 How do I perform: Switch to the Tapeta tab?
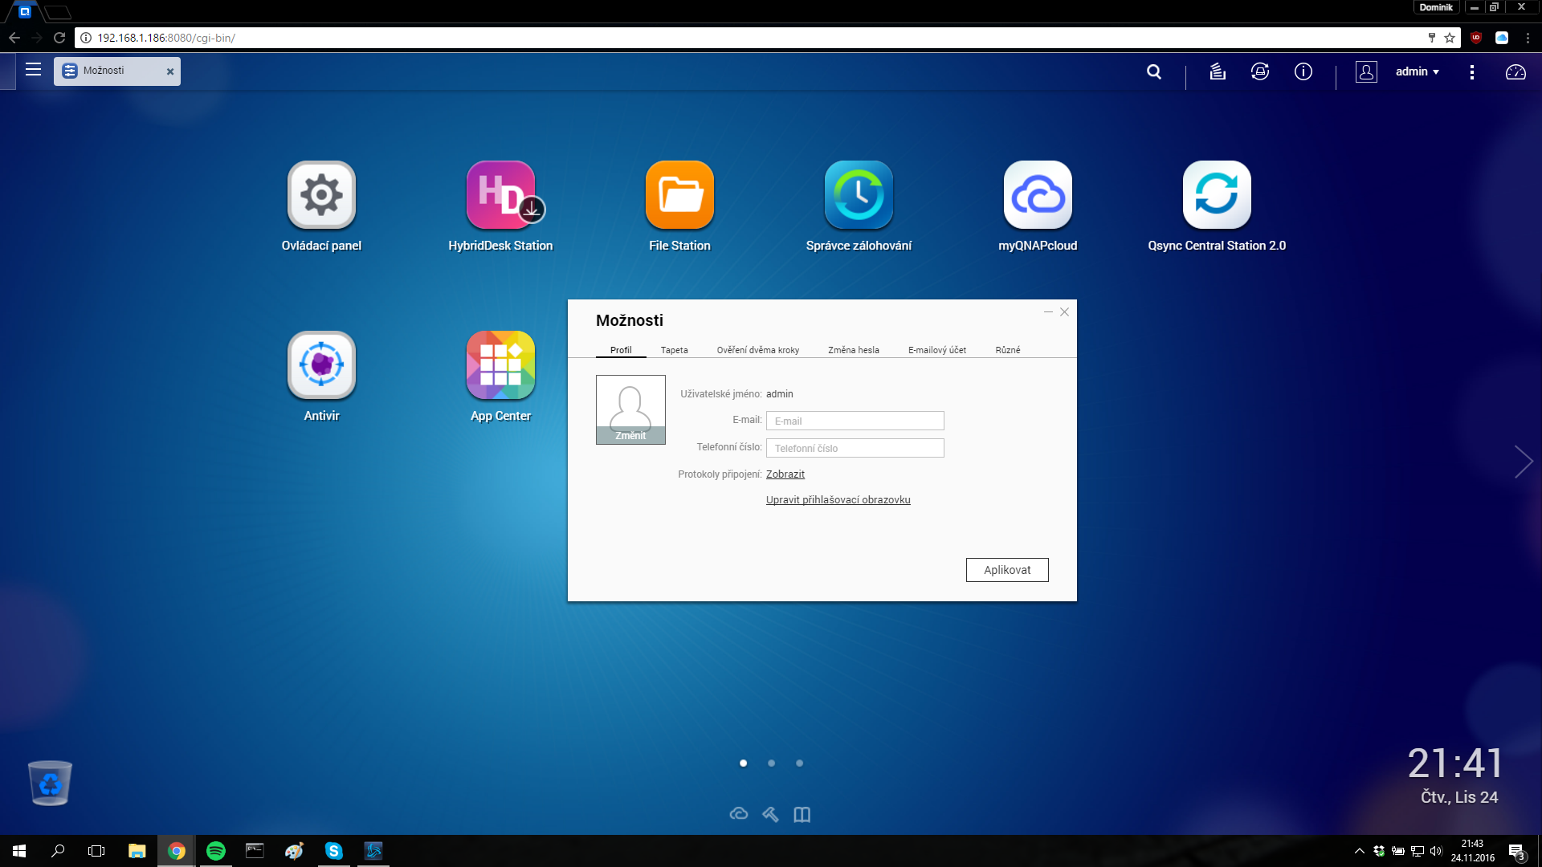coord(674,350)
